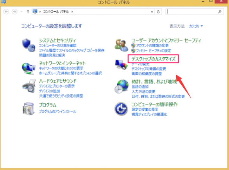229x170 pixels.
Task: Click the Desktop Customization monitor icon
Action: pos(121,65)
